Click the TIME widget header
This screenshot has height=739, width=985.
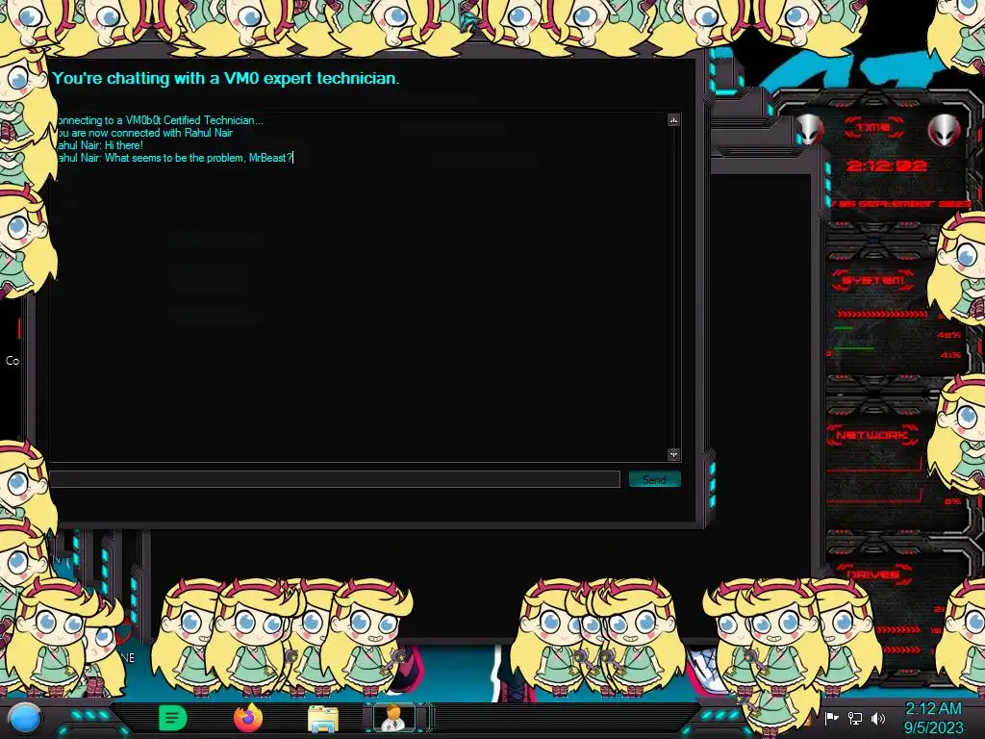click(873, 128)
